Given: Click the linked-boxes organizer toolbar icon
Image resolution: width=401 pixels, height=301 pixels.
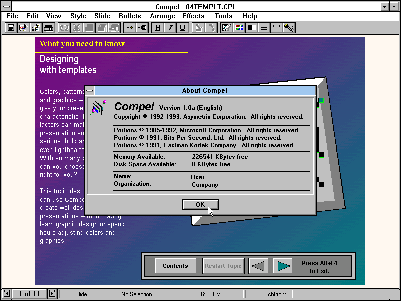Looking at the screenshot, I should pyautogui.click(x=36, y=28).
